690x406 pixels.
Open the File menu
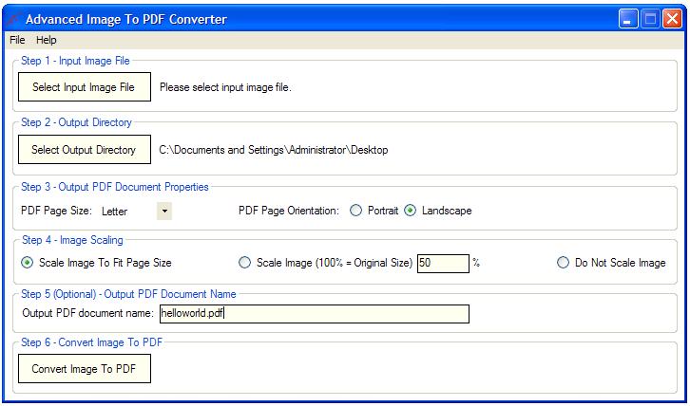(x=17, y=40)
